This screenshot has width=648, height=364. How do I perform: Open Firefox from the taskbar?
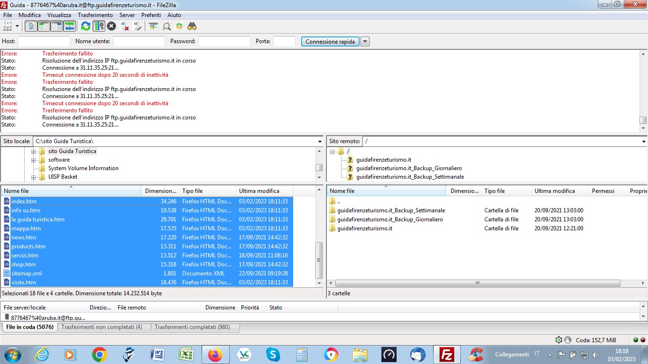point(215,355)
